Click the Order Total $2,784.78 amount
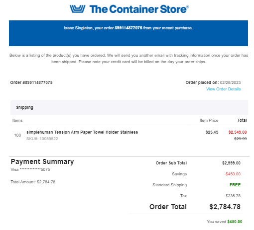This screenshot has width=254, height=230. (225, 207)
